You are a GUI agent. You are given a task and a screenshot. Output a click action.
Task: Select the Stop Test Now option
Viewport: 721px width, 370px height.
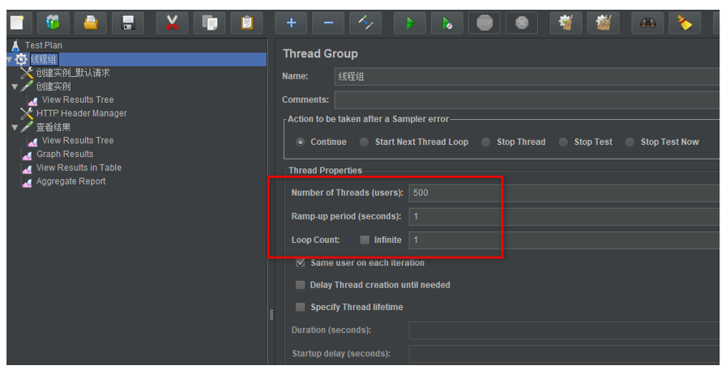tap(629, 142)
